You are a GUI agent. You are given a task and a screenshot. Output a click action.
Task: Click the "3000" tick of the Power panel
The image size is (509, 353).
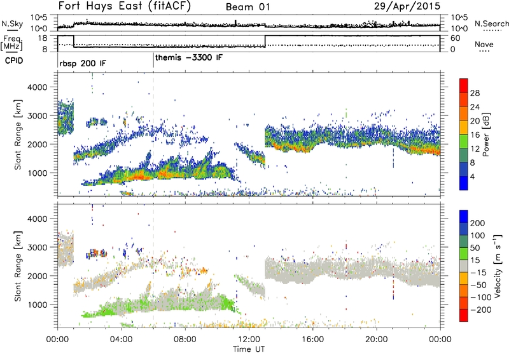point(36,116)
